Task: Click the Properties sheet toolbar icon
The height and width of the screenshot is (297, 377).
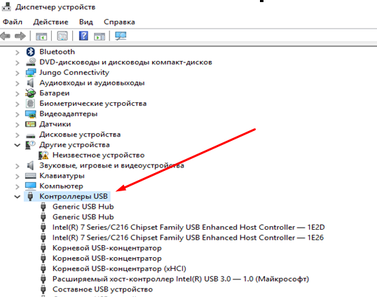Action: [62, 36]
